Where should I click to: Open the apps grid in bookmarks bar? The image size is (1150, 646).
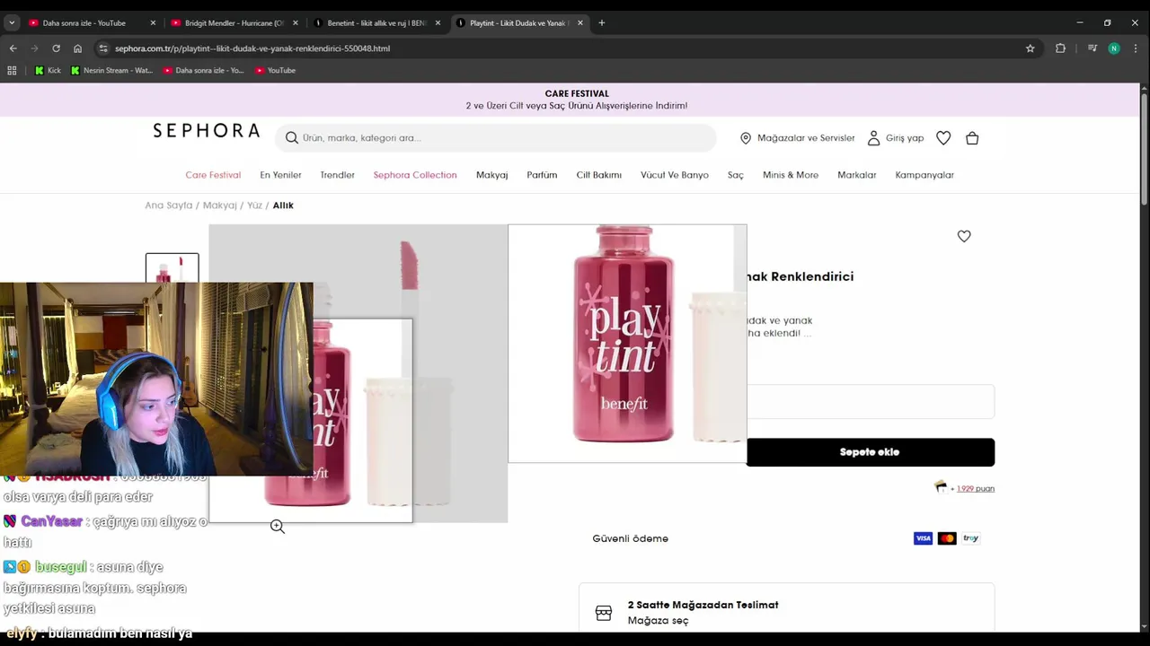pyautogui.click(x=12, y=70)
